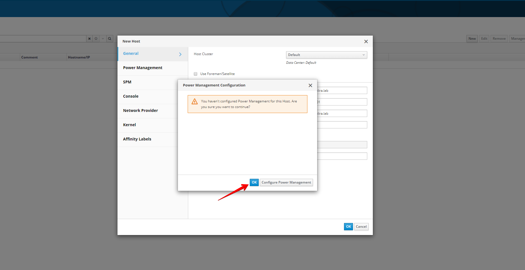Screen dimensions: 525x270
Task: Close the New Host dialog
Action: [x=366, y=42]
